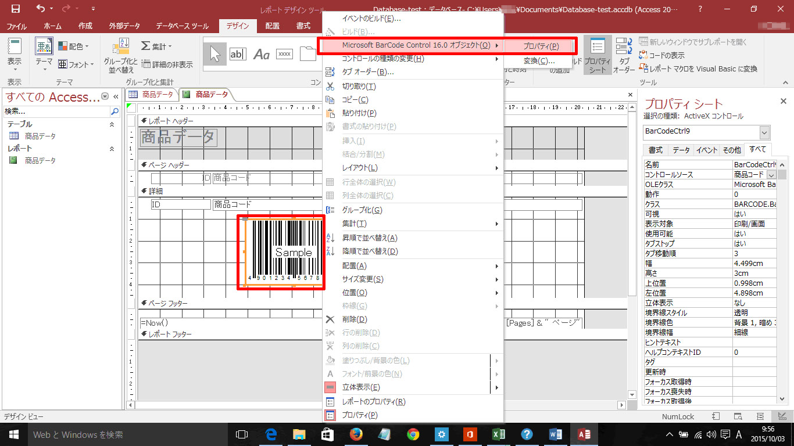Click the Windows Start button
This screenshot has height=446, width=794.
tap(14, 434)
